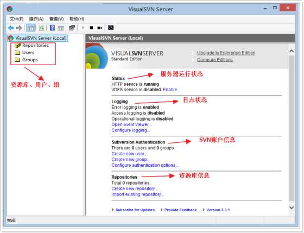Select VisualSVN Server (Local) tree root
The height and width of the screenshot is (233, 304).
pos(41,38)
